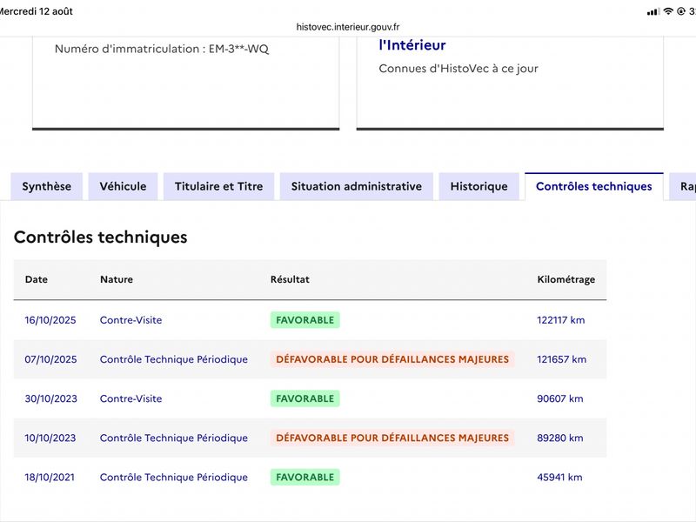Viewport: 696px width, 522px height.
Task: Open the Titulaire et Titre tab
Action: coord(219,186)
